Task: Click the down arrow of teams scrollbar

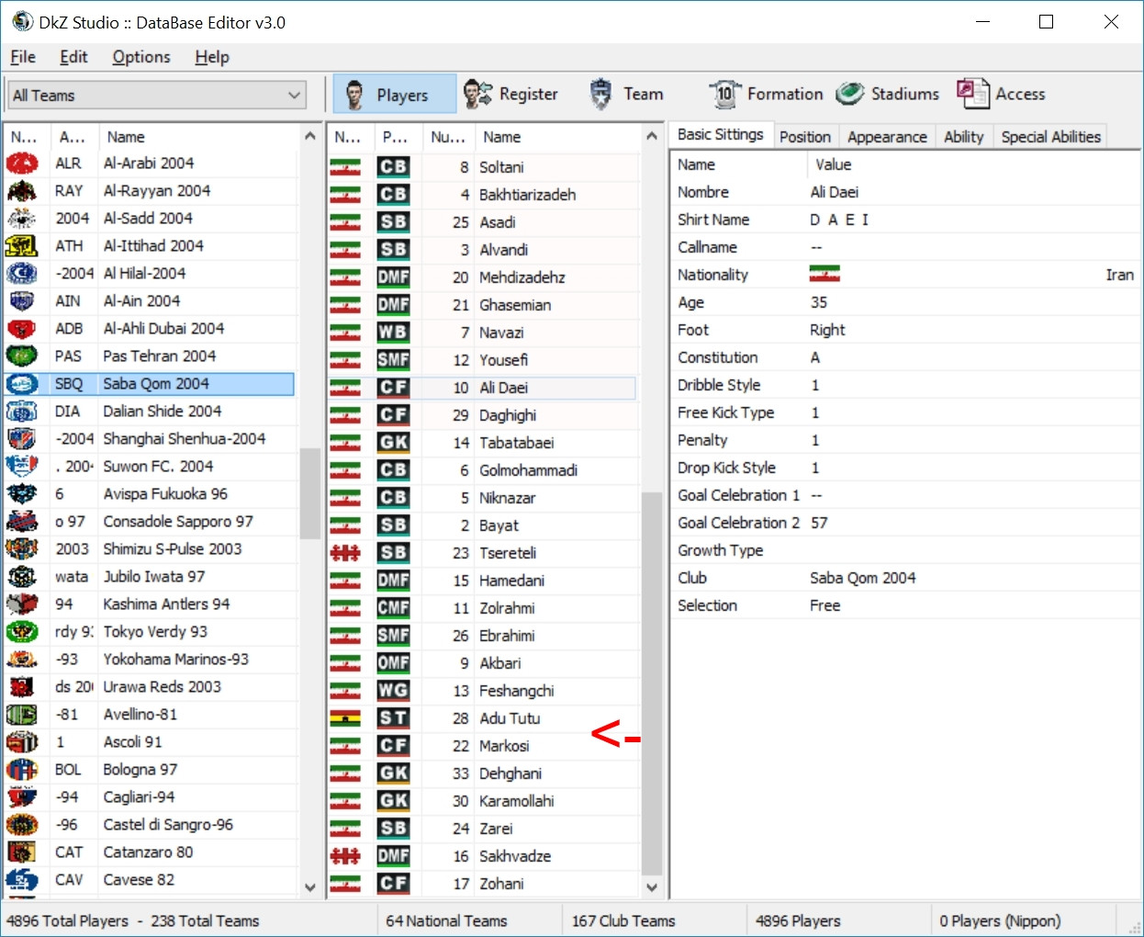Action: [x=309, y=887]
